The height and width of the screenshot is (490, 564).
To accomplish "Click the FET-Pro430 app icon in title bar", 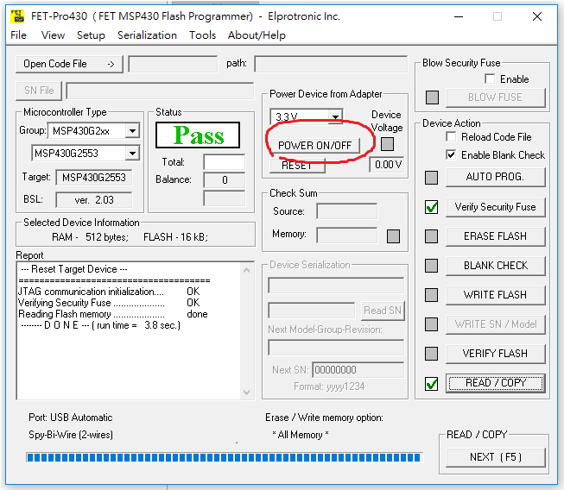I will coord(17,16).
